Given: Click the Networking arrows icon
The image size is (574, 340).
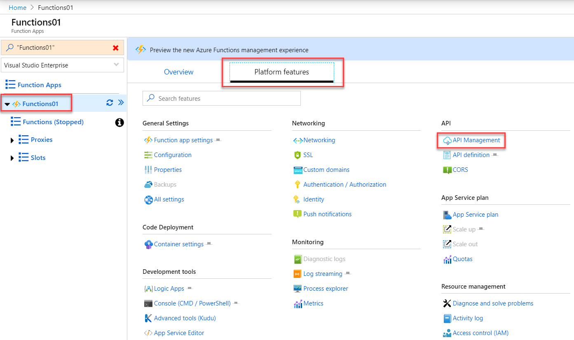Looking at the screenshot, I should 298,140.
